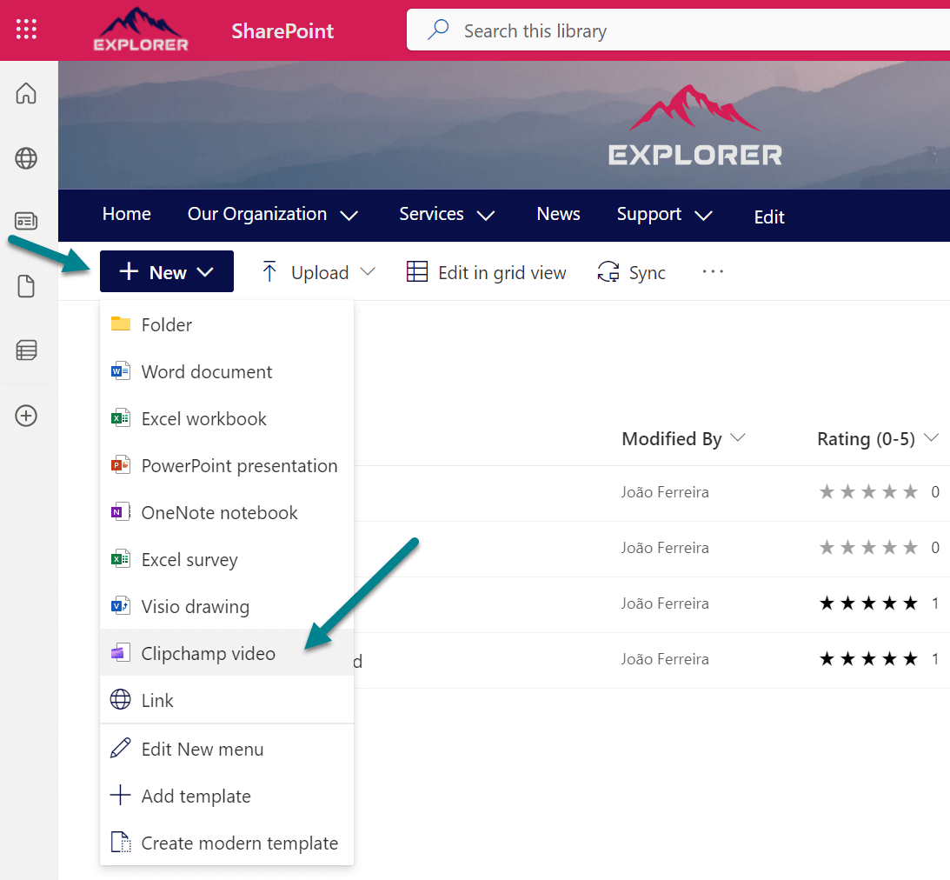Click the plus create icon in sidebar

click(x=26, y=416)
